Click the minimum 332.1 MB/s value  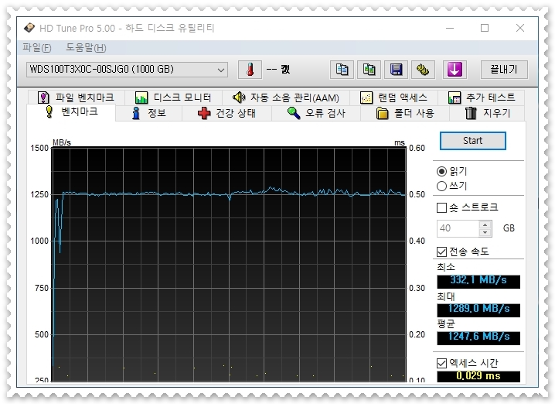pyautogui.click(x=478, y=282)
